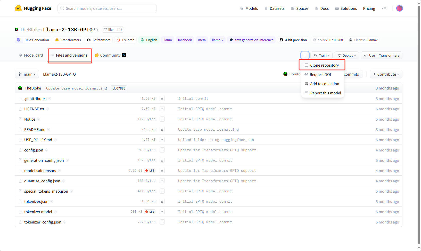Copy model name with copy icon

click(x=96, y=30)
